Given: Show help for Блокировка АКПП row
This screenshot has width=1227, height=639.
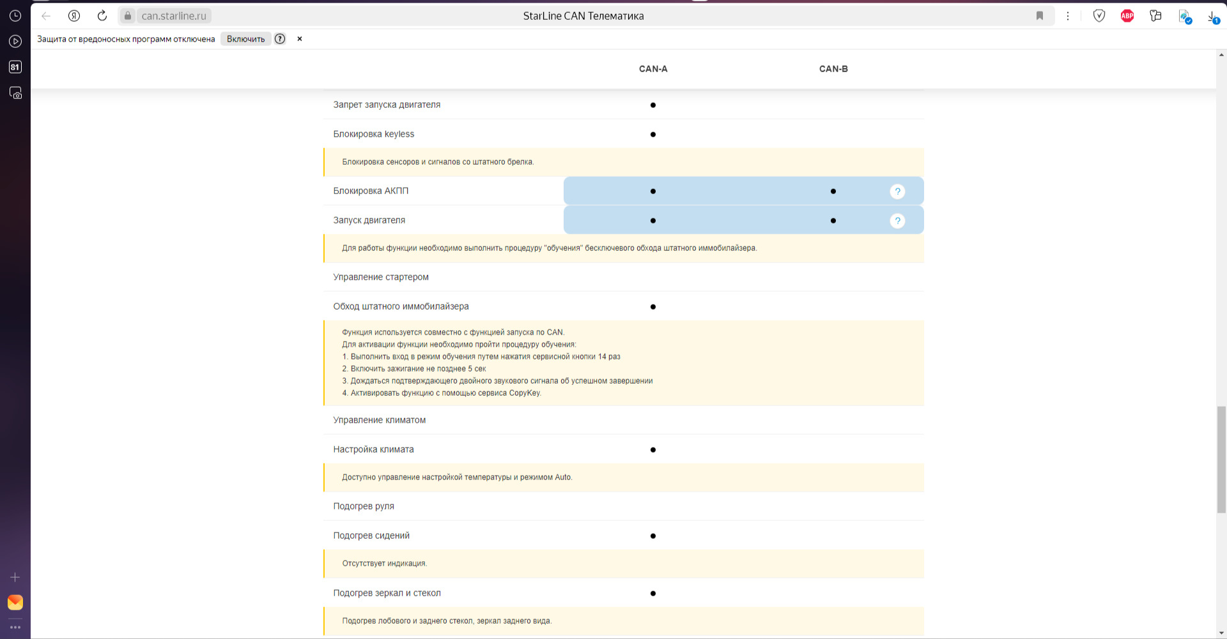Looking at the screenshot, I should 897,192.
